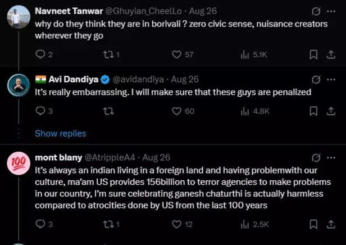Open Avi Dandiya's profile picture
This screenshot has width=346, height=245.
19,85
